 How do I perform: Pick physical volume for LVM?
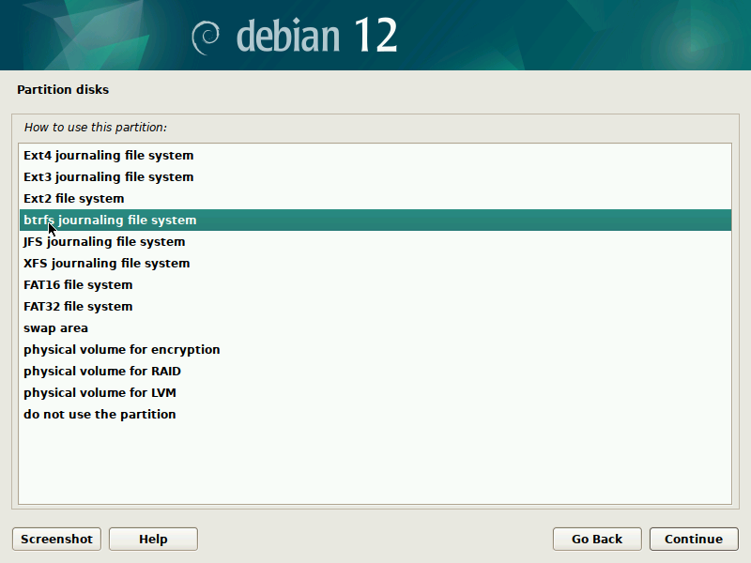pyautogui.click(x=375, y=392)
